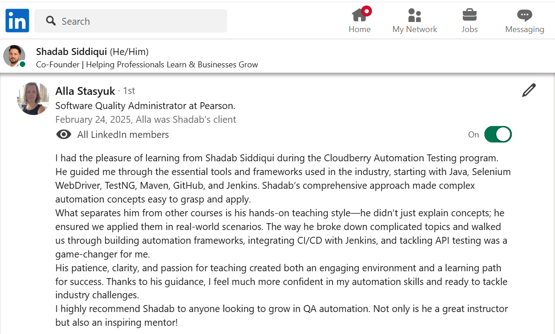
Task: Open the My Network people icon
Action: click(414, 16)
